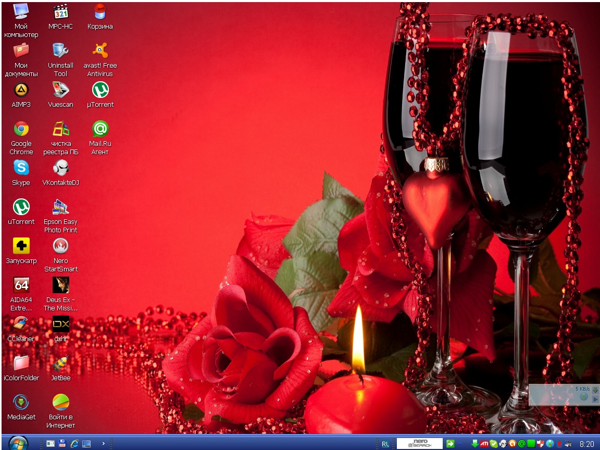Open the MediaGet desktop shortcut
Screen dimensions: 600x450
[x=21, y=403]
